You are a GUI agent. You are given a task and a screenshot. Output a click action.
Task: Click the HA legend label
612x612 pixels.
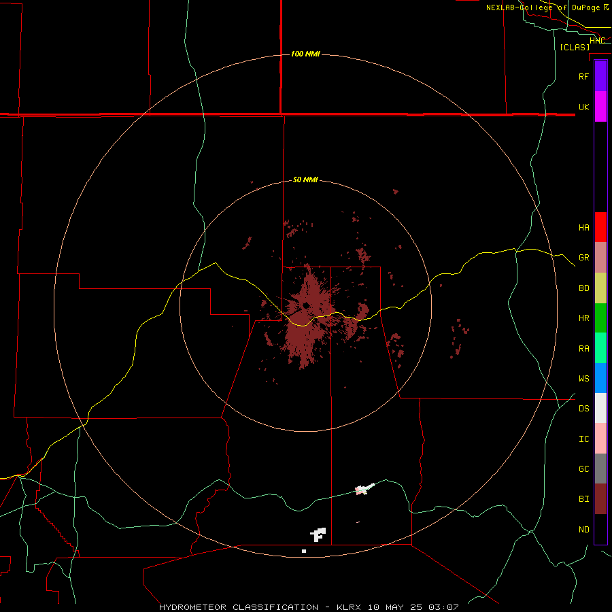583,228
